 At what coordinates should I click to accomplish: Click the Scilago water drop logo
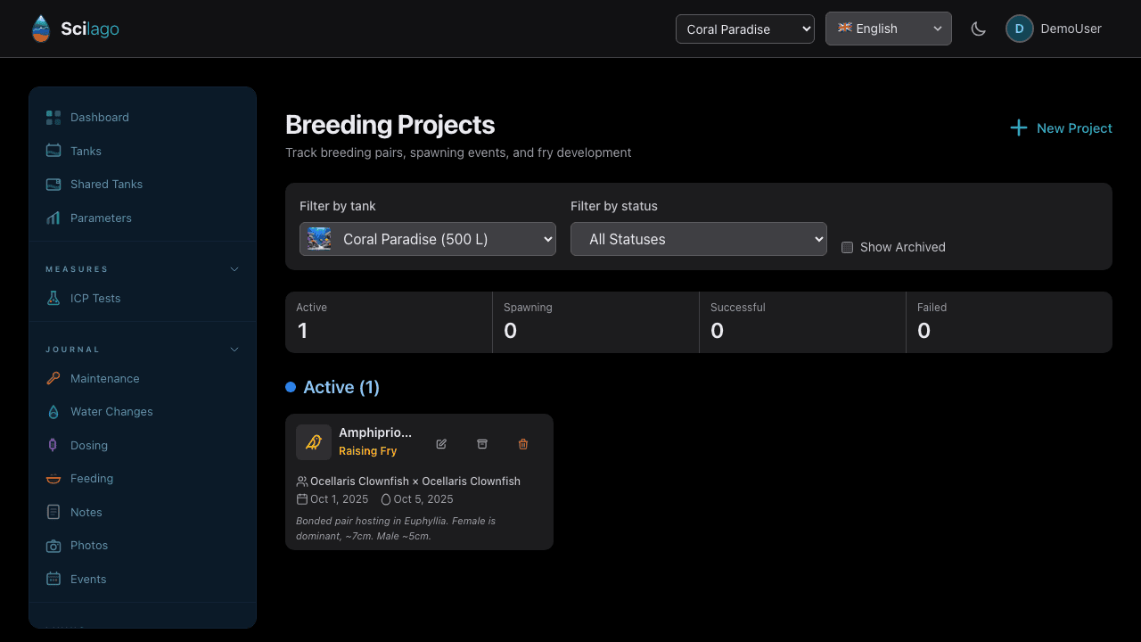click(40, 29)
